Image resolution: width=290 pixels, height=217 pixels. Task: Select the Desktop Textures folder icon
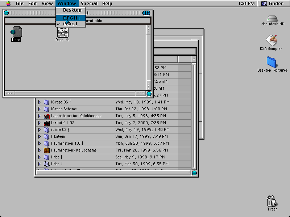[271, 62]
